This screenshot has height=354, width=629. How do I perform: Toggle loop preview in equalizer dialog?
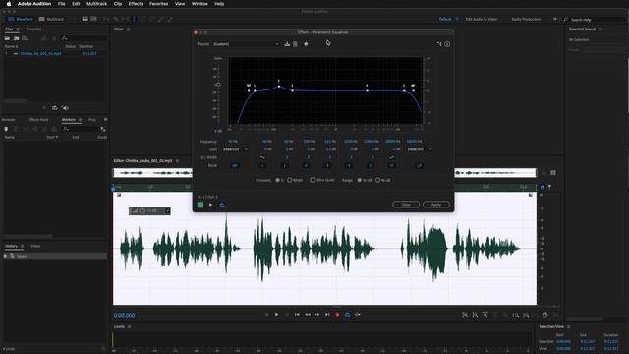click(x=222, y=205)
